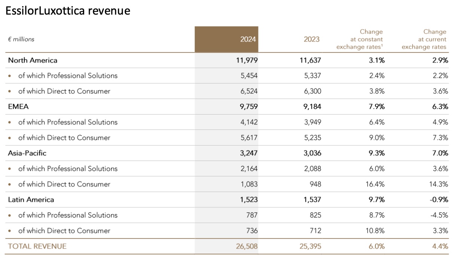Select North America's Professional Solutions row label
Viewport: 460px width, 259px height.
68,76
